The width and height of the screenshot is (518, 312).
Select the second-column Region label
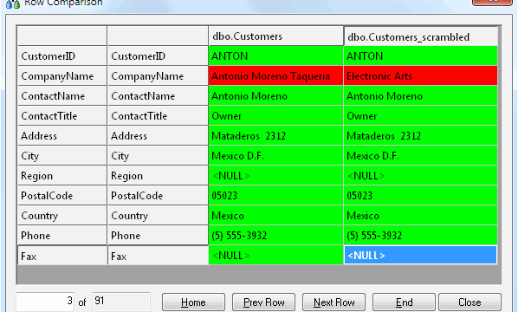[158, 175]
